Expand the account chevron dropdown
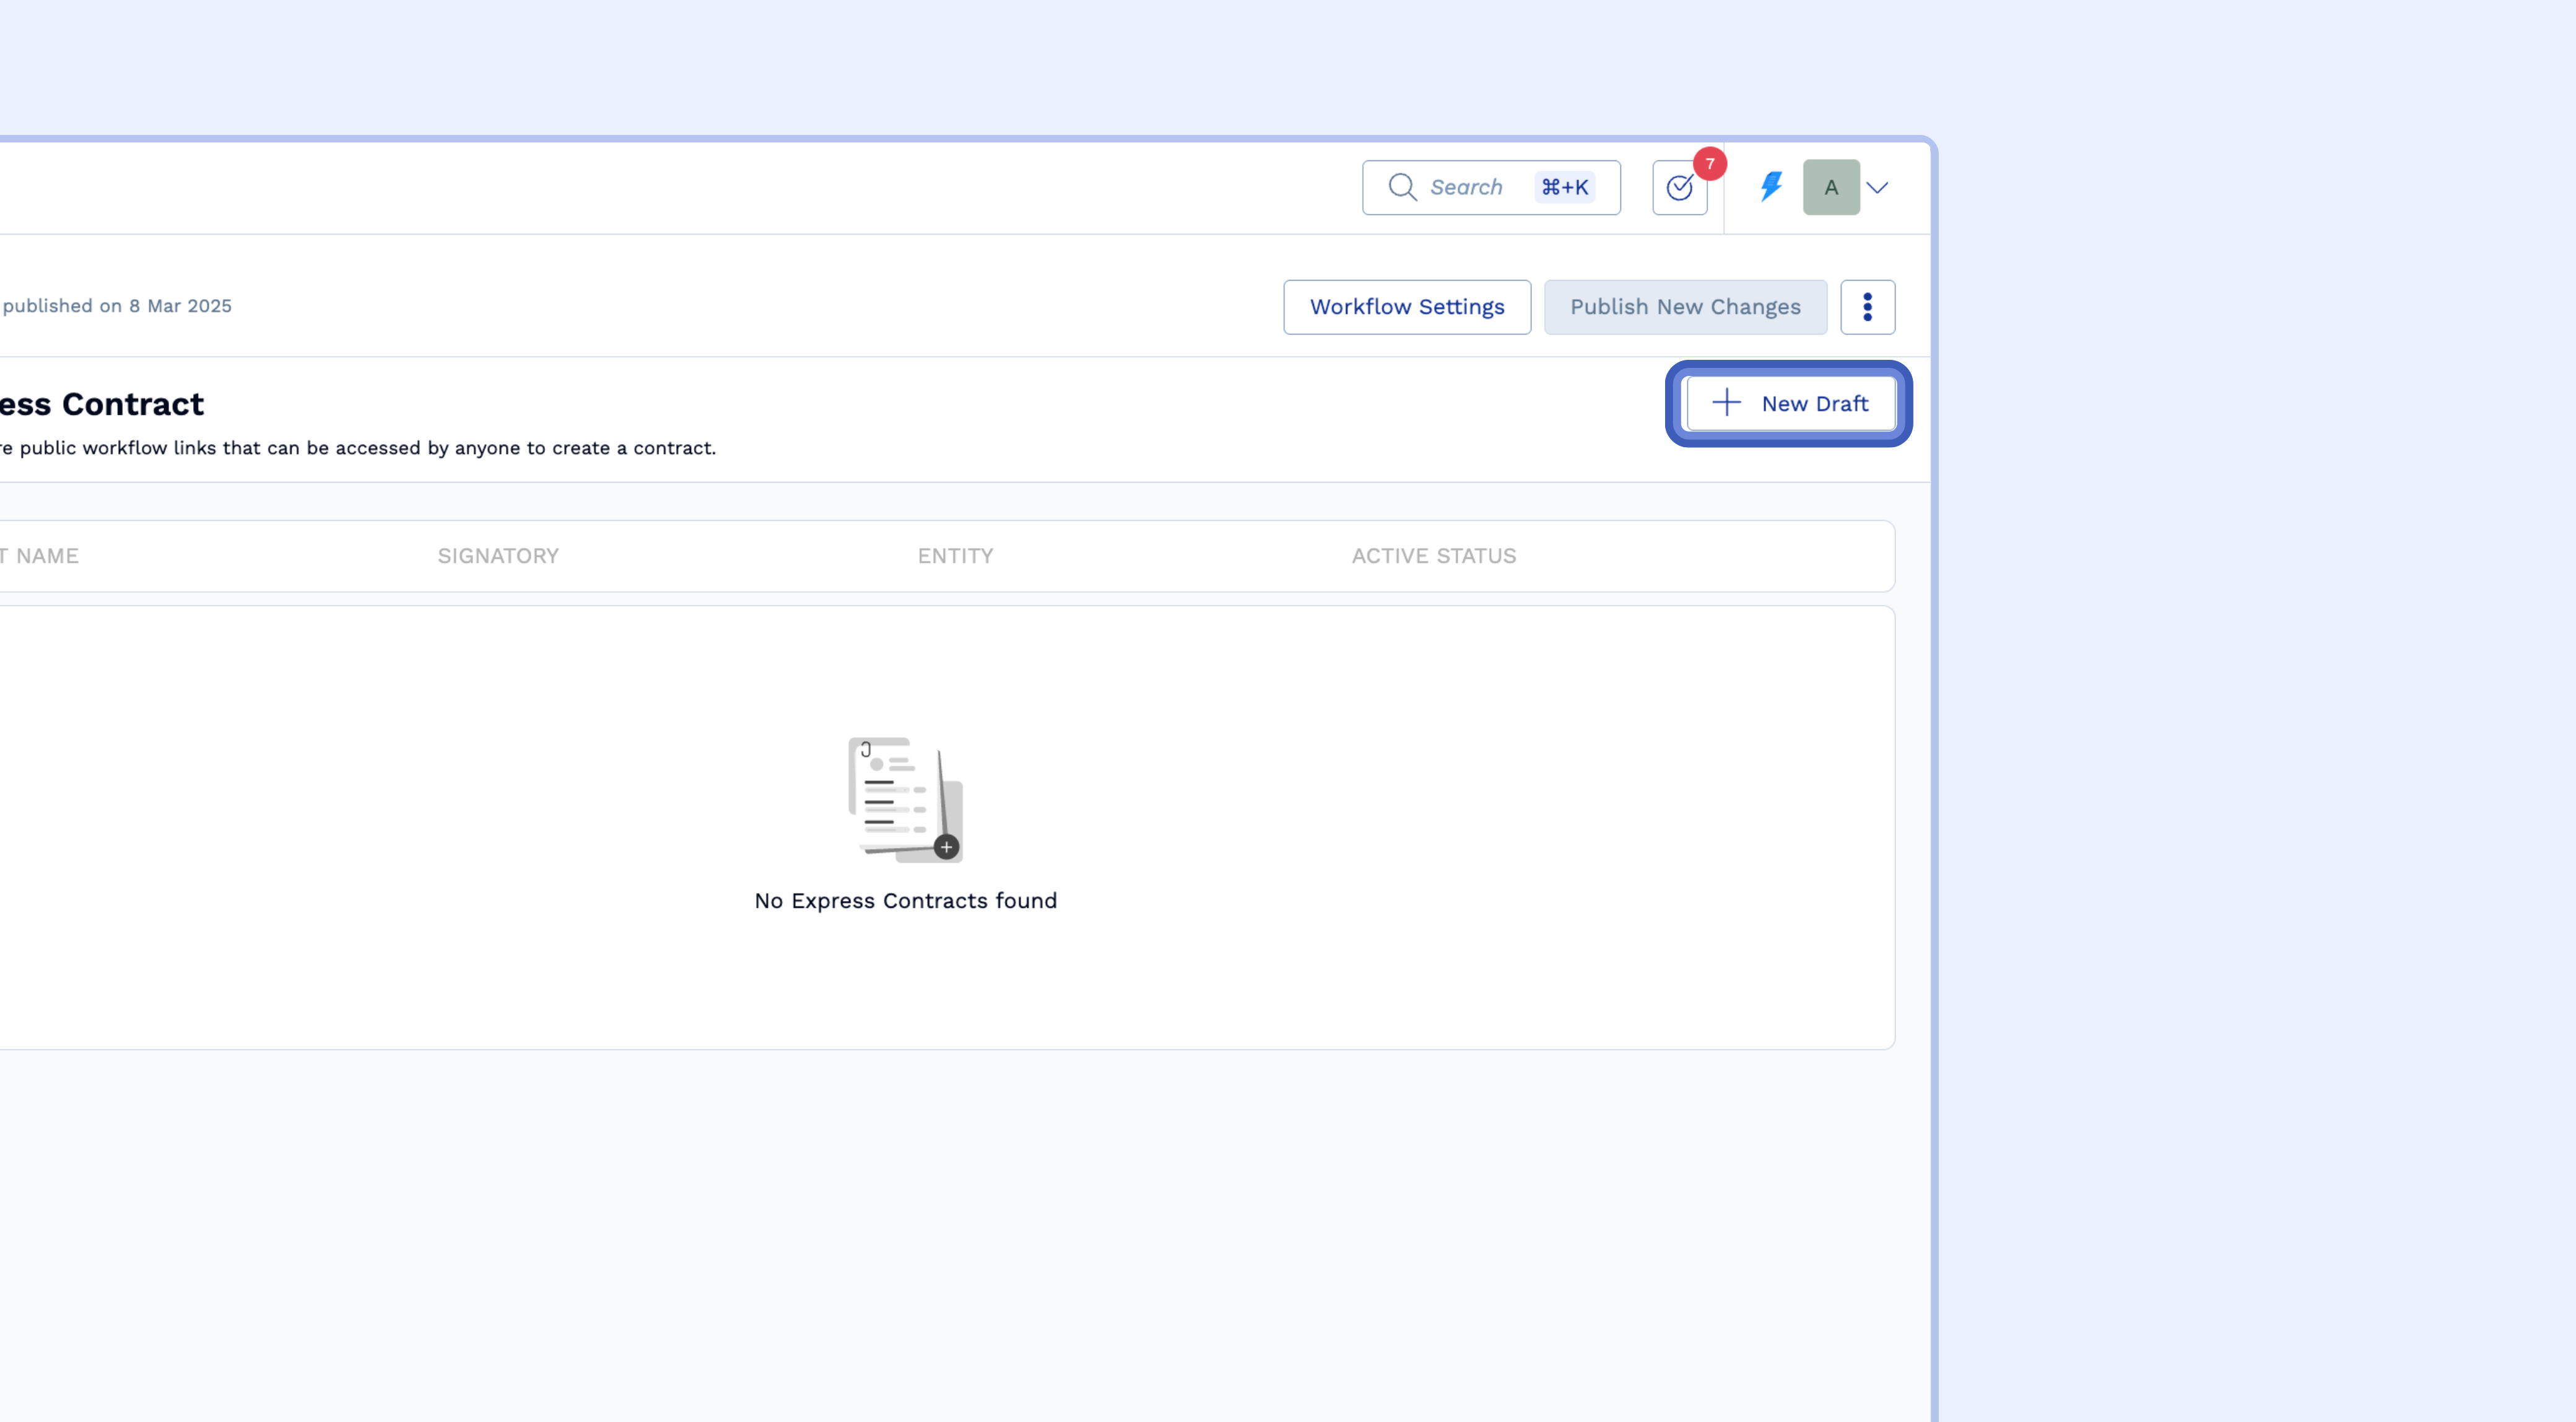2576x1422 pixels. (1877, 188)
